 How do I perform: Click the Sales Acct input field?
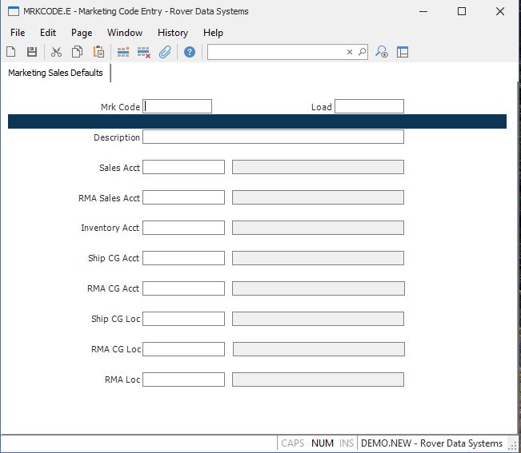coord(183,167)
